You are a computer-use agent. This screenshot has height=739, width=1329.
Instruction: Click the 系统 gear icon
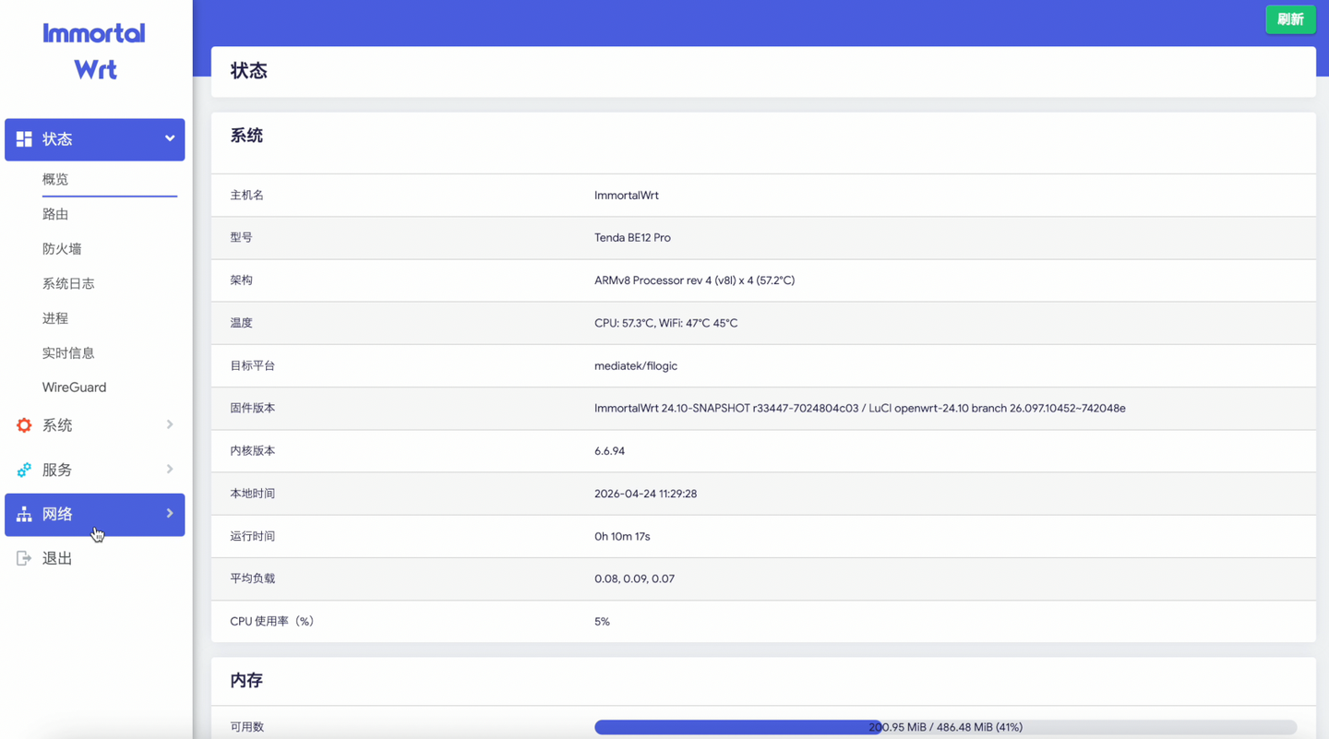24,425
